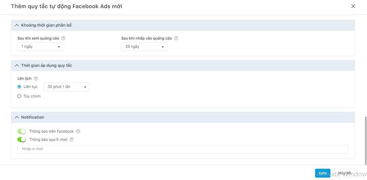
Task: Click help icon for Thông báo qua E-mail
Action: pos(72,139)
